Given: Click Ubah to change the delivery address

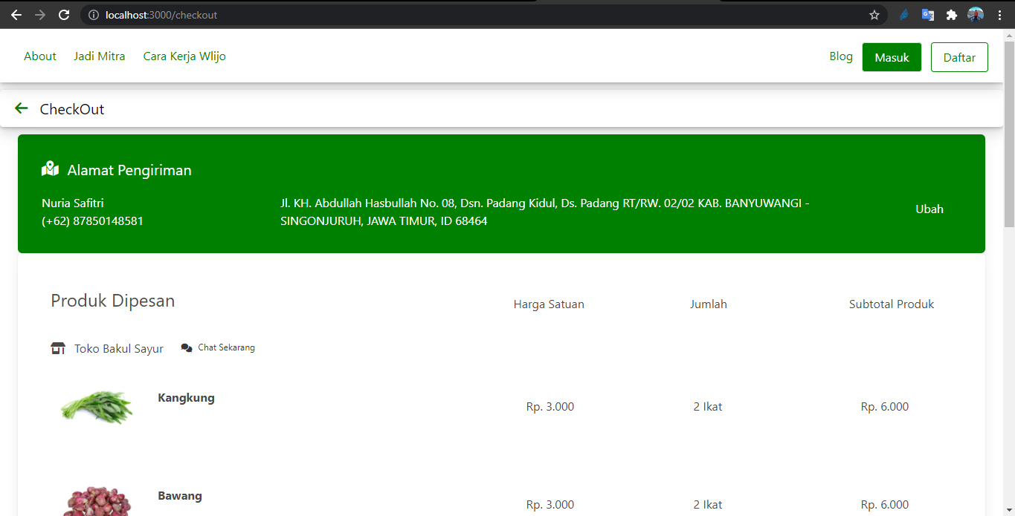Looking at the screenshot, I should click(929, 209).
